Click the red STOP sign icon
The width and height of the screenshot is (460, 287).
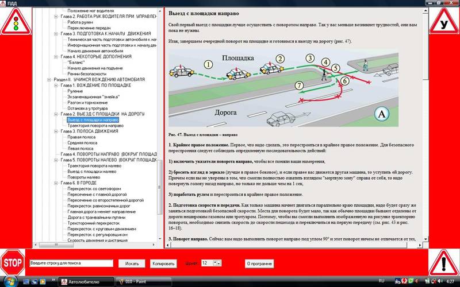click(x=11, y=263)
